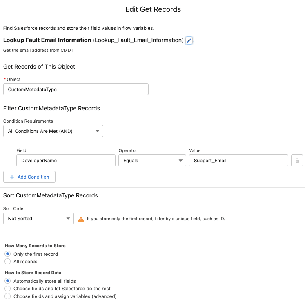Click the unique field warning message text
The height and width of the screenshot is (300, 305).
[156, 219]
